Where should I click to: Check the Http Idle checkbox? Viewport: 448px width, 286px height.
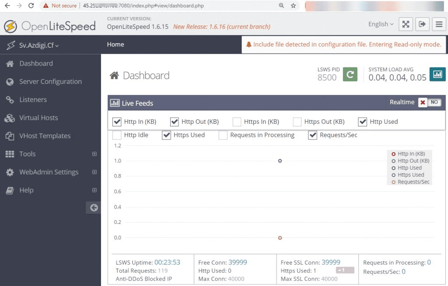(x=117, y=135)
